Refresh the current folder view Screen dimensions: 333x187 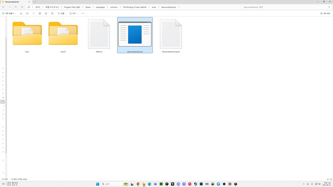pos(22,7)
